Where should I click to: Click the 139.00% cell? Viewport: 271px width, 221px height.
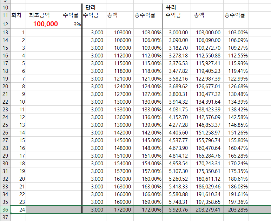click(x=148, y=125)
